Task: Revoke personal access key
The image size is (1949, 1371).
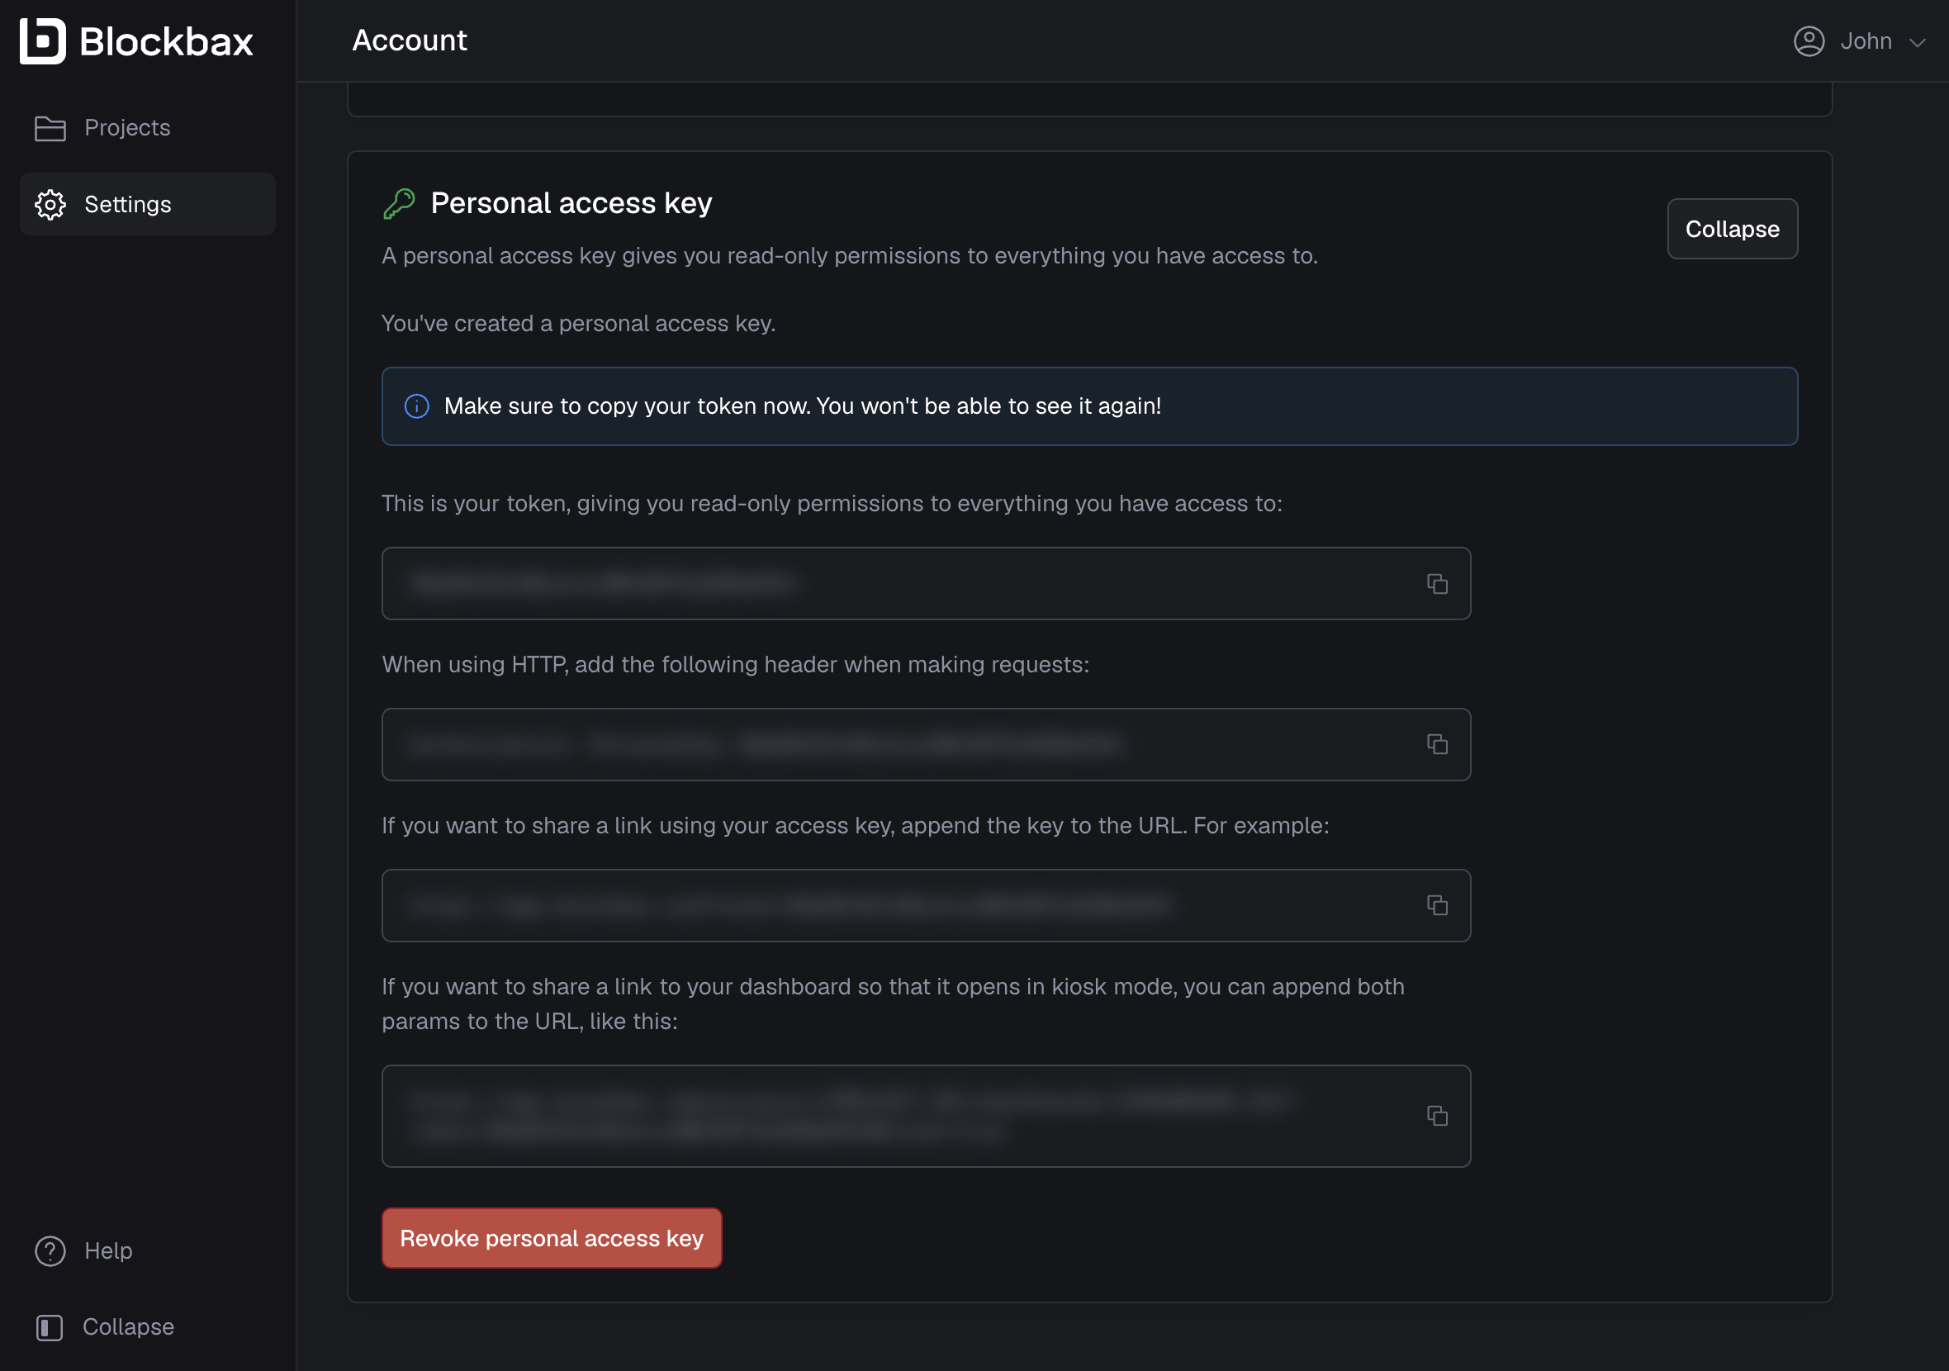Action: pyautogui.click(x=552, y=1238)
